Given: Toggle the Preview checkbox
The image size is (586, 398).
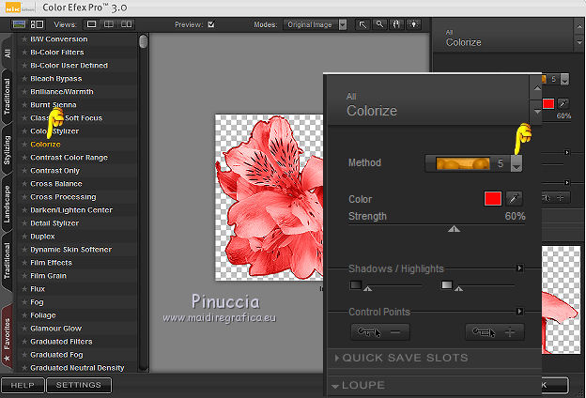Looking at the screenshot, I should pos(211,24).
